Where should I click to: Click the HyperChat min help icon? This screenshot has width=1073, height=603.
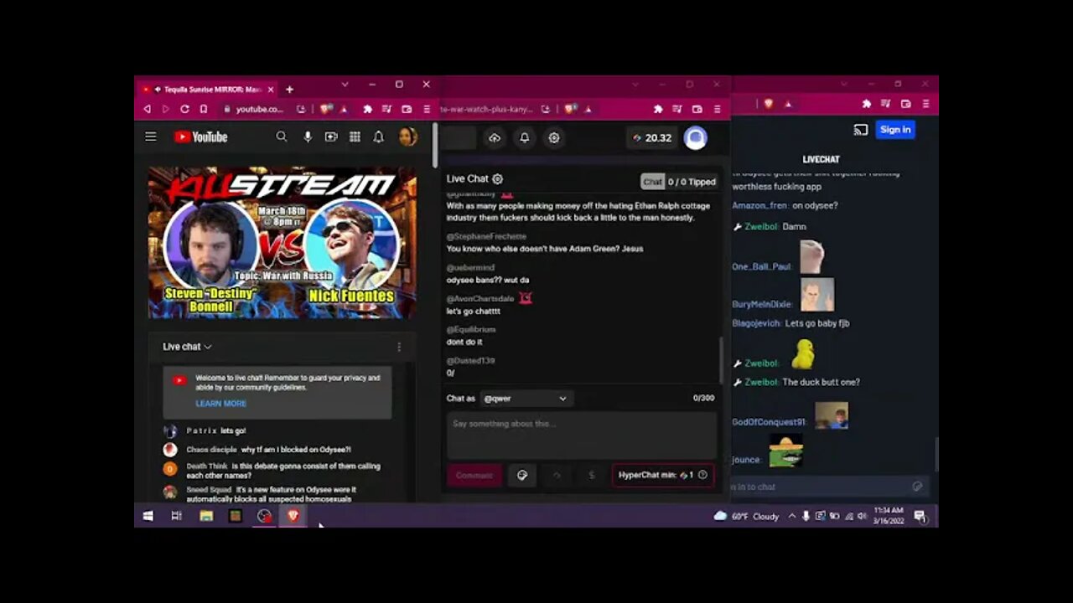coord(702,475)
